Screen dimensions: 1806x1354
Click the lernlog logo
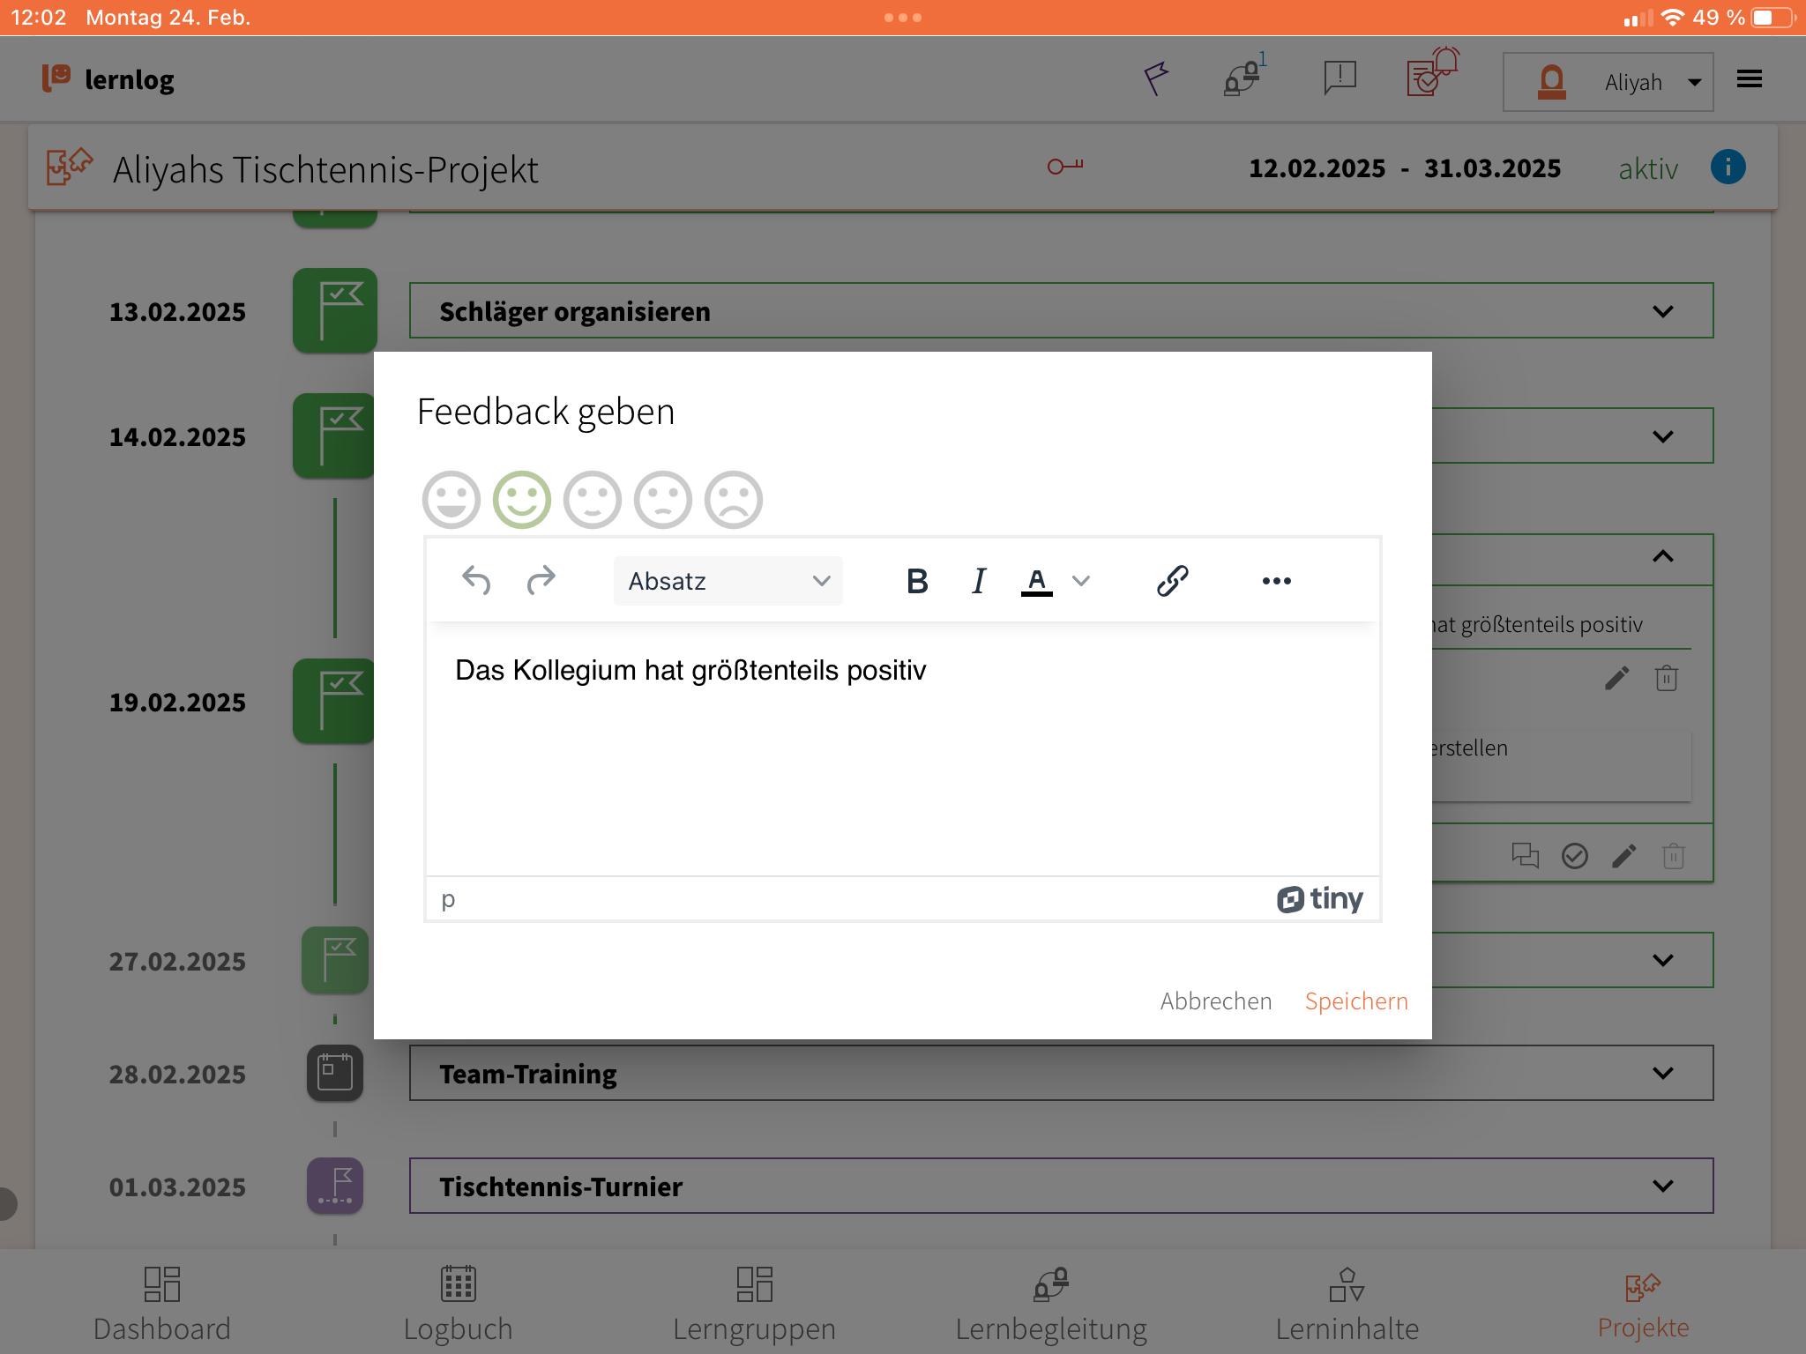click(108, 79)
